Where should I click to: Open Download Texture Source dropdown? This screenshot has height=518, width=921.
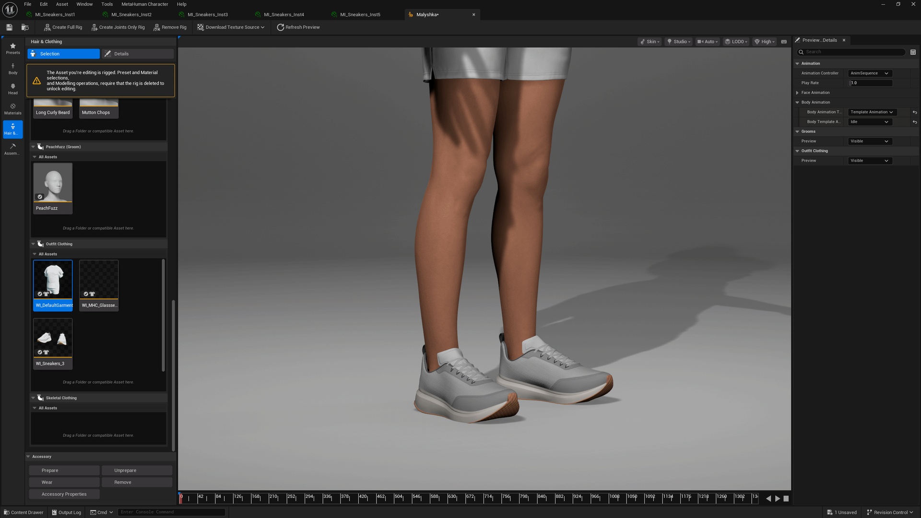point(231,27)
